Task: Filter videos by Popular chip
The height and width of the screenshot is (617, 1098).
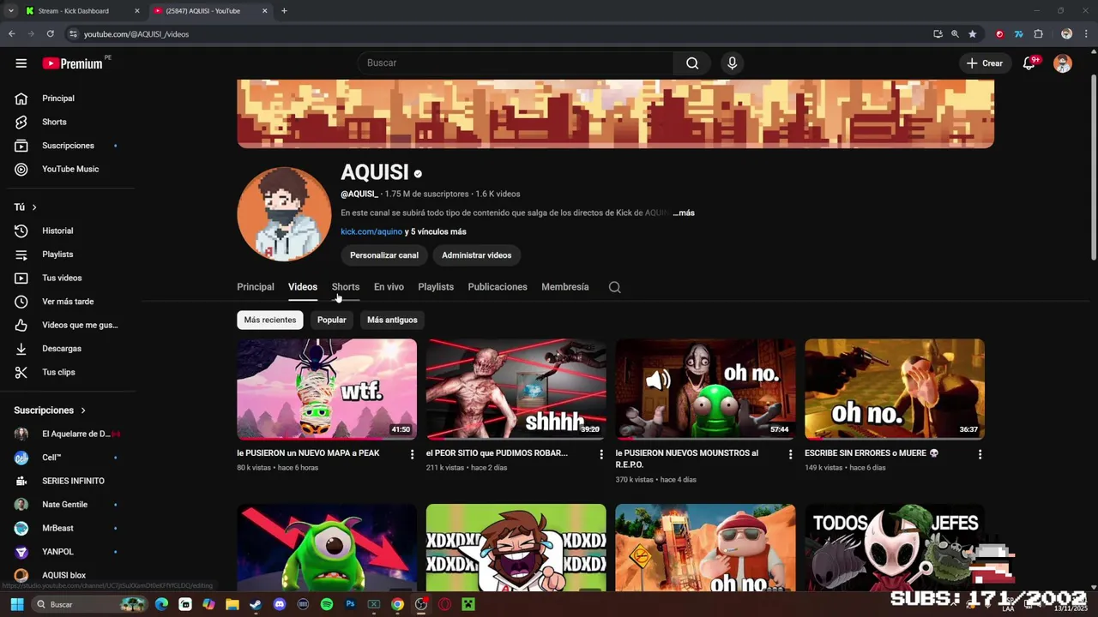Action: click(x=332, y=320)
